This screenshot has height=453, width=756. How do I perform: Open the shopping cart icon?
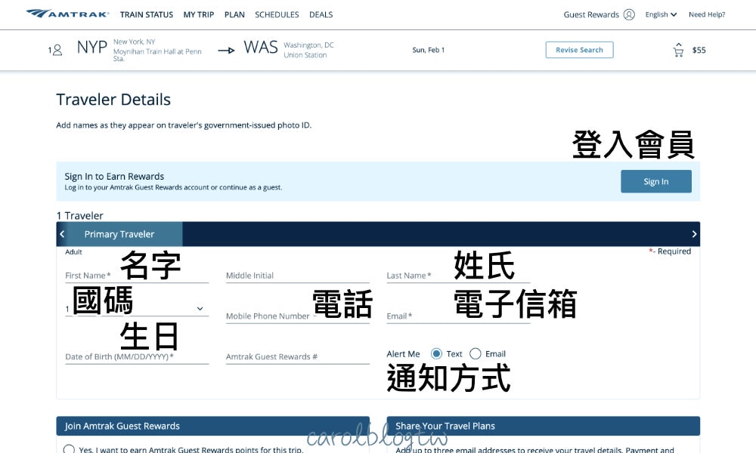pyautogui.click(x=678, y=50)
